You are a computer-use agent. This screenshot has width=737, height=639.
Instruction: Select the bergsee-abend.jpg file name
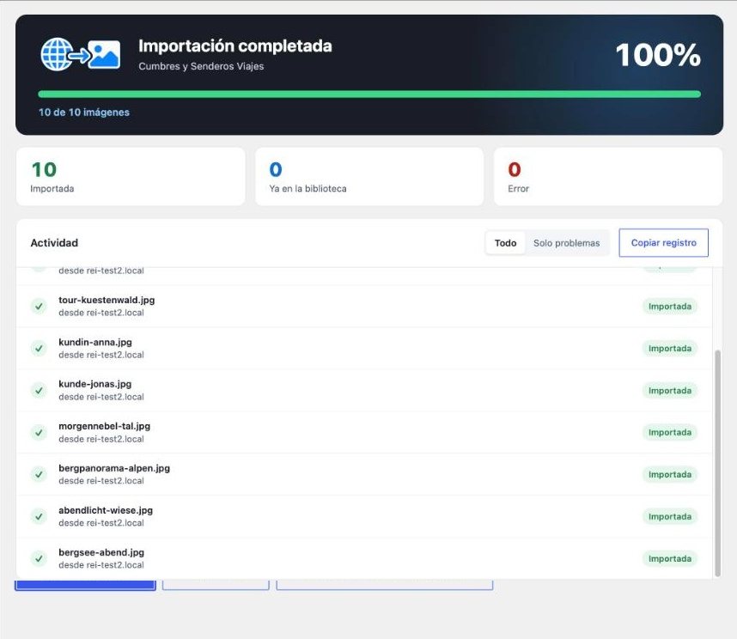click(101, 552)
